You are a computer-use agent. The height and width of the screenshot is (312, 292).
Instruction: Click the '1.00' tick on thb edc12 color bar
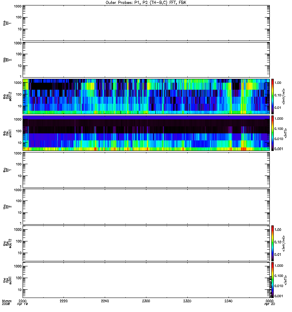[278, 83]
